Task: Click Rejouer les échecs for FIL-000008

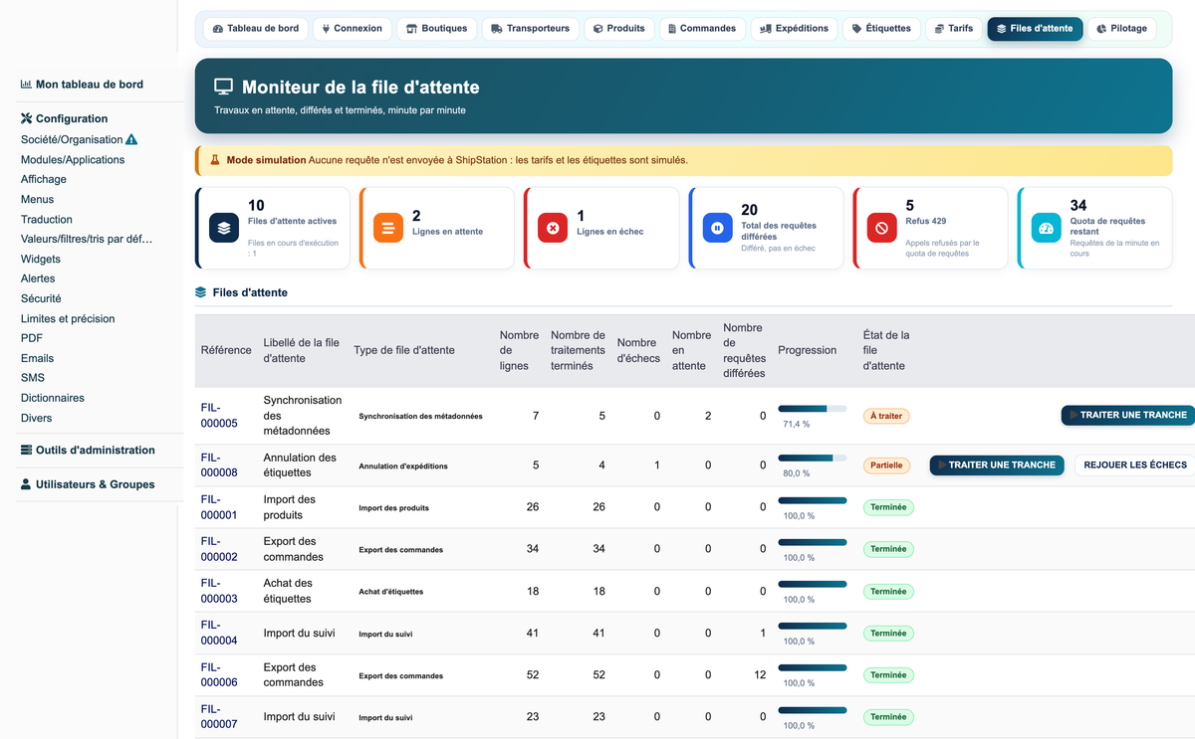Action: pos(1134,464)
